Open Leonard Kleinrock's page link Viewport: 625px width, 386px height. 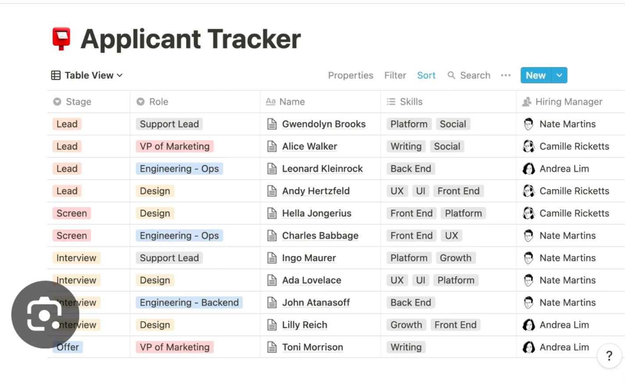click(322, 169)
